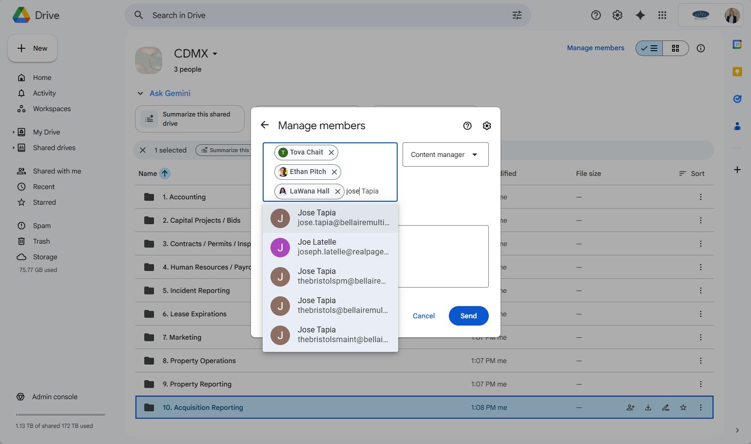This screenshot has height=444, width=751.
Task: Cancel the Manage members dialog
Action: pyautogui.click(x=424, y=316)
